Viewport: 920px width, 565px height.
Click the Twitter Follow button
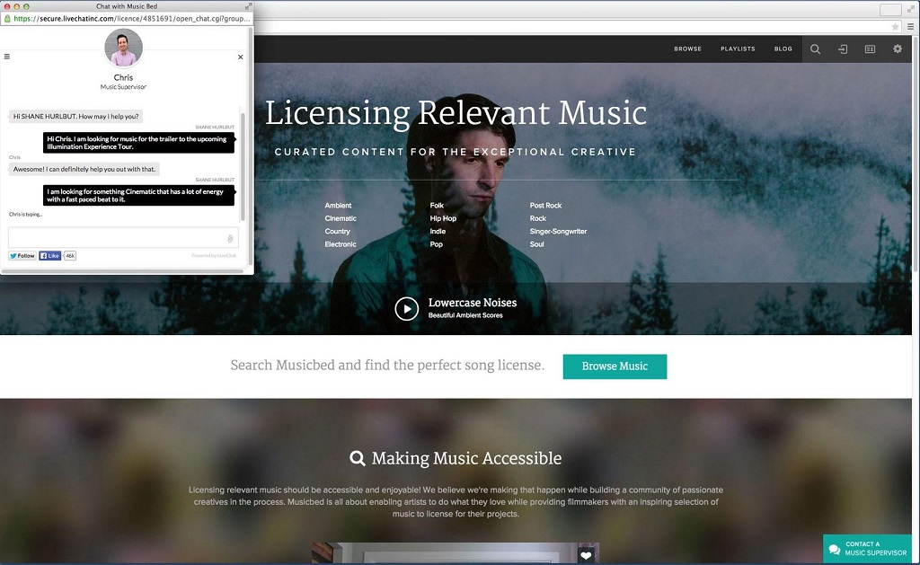(x=22, y=256)
